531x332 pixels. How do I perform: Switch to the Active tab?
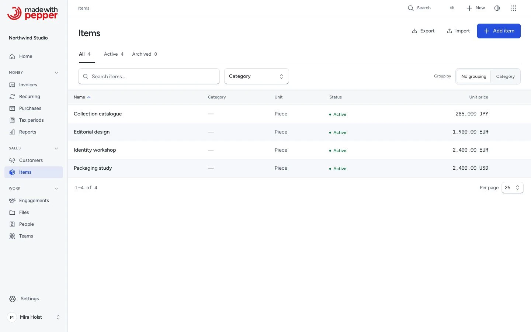tap(114, 54)
